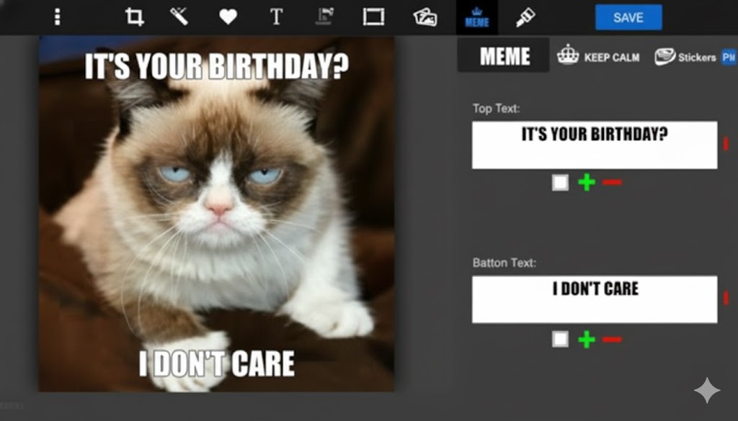
Task: Select the Crop tool
Action: tap(134, 17)
